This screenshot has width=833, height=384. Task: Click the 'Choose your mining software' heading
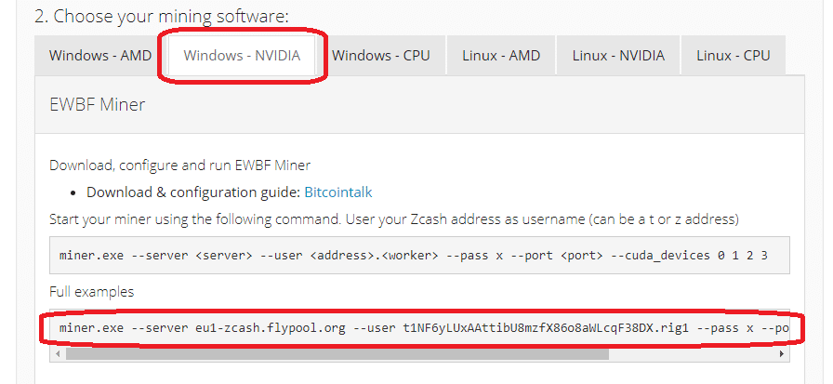coord(162,16)
